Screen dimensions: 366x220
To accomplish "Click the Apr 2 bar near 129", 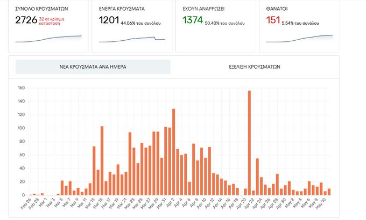I will coord(173,152).
